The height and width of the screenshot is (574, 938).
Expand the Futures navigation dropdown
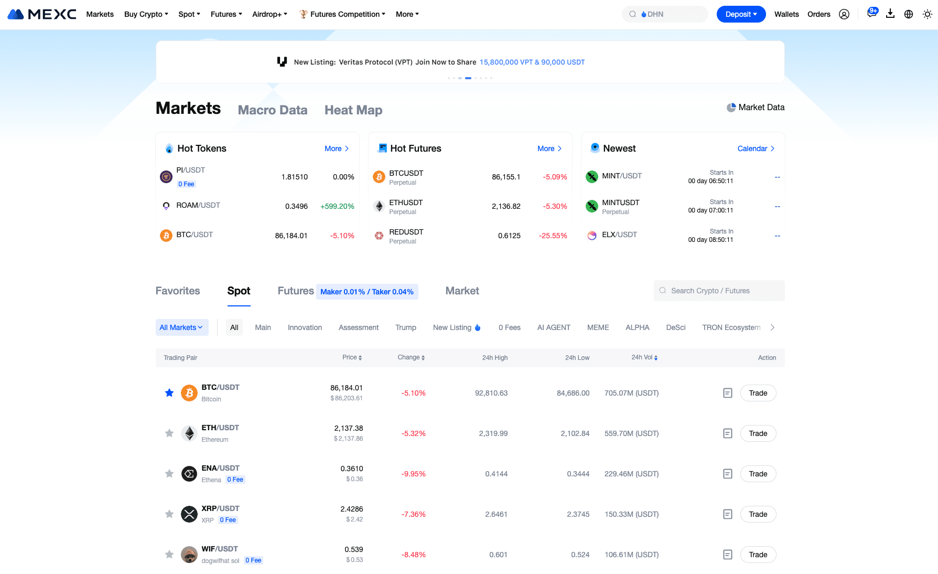click(x=227, y=14)
